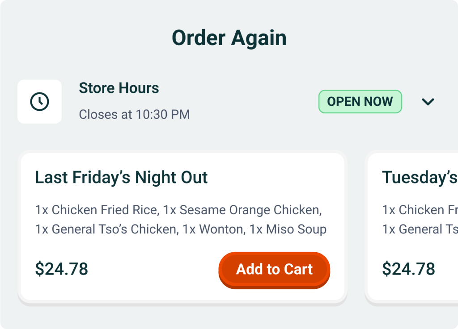The width and height of the screenshot is (458, 329).
Task: Click the first item line in Tuesday's card
Action: 420,210
